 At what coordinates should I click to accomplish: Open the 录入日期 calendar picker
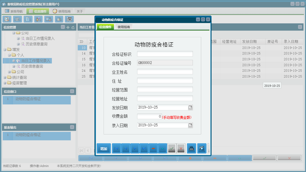[191, 125]
